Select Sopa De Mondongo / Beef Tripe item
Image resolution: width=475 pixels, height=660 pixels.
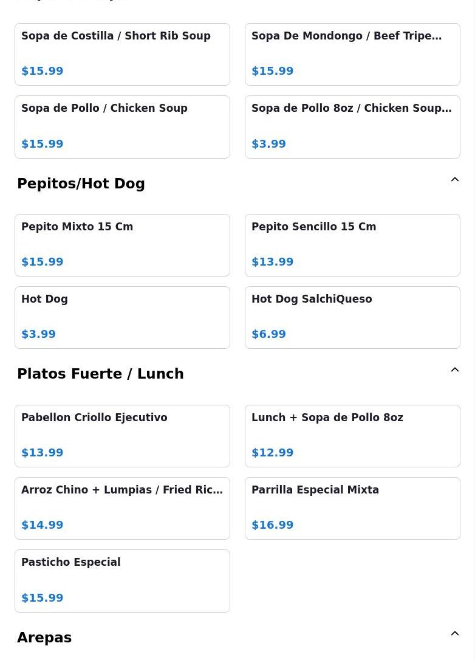click(352, 54)
